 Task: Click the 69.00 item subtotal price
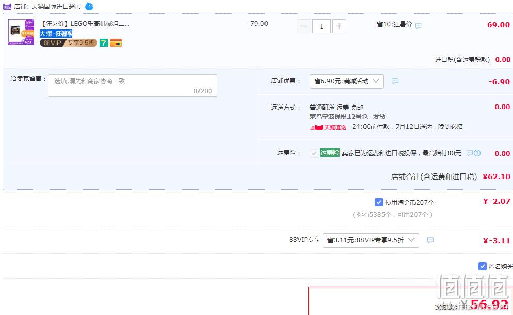(x=498, y=25)
